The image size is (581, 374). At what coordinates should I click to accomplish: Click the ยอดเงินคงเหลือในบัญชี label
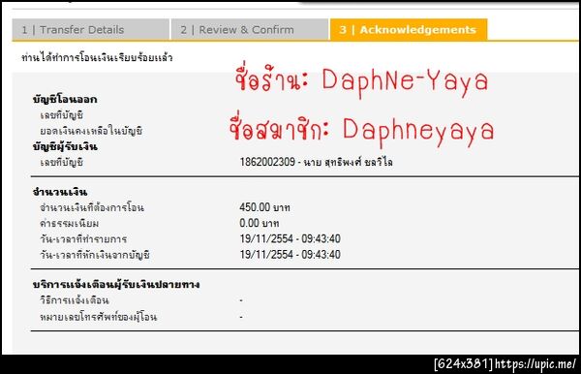click(91, 131)
